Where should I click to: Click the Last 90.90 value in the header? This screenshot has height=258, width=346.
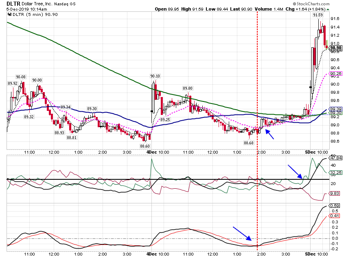click(241, 9)
